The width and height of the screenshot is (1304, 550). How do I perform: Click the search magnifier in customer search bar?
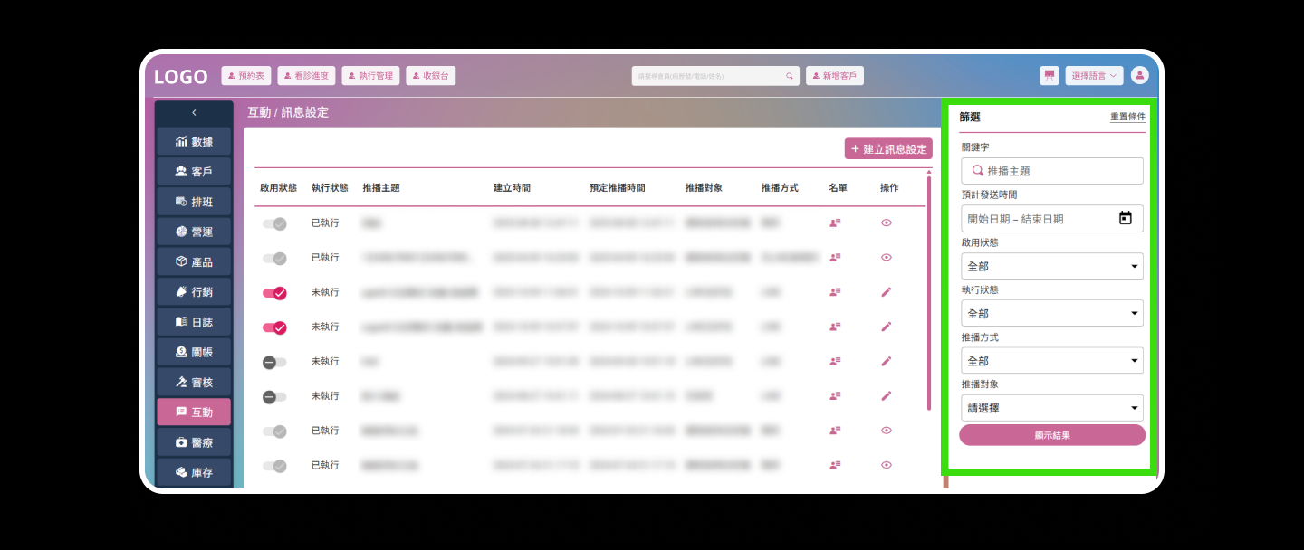[x=790, y=76]
